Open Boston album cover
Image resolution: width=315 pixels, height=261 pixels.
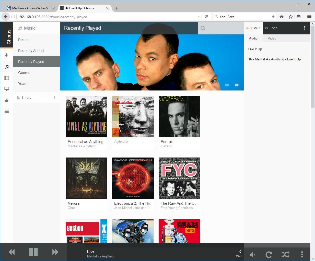point(86,231)
